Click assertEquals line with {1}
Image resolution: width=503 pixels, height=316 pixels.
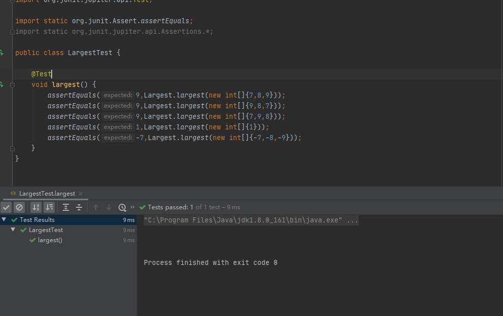point(158,127)
